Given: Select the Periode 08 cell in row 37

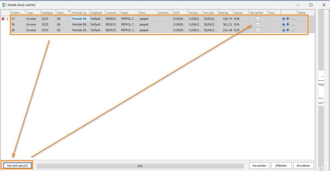Looking at the screenshot, I should pyautogui.click(x=80, y=19).
